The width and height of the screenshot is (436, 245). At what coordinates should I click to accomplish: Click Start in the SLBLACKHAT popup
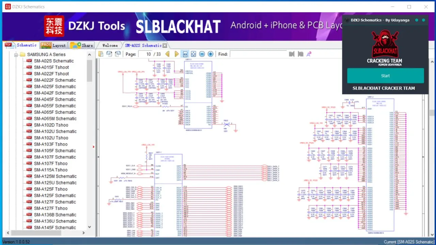[385, 76]
